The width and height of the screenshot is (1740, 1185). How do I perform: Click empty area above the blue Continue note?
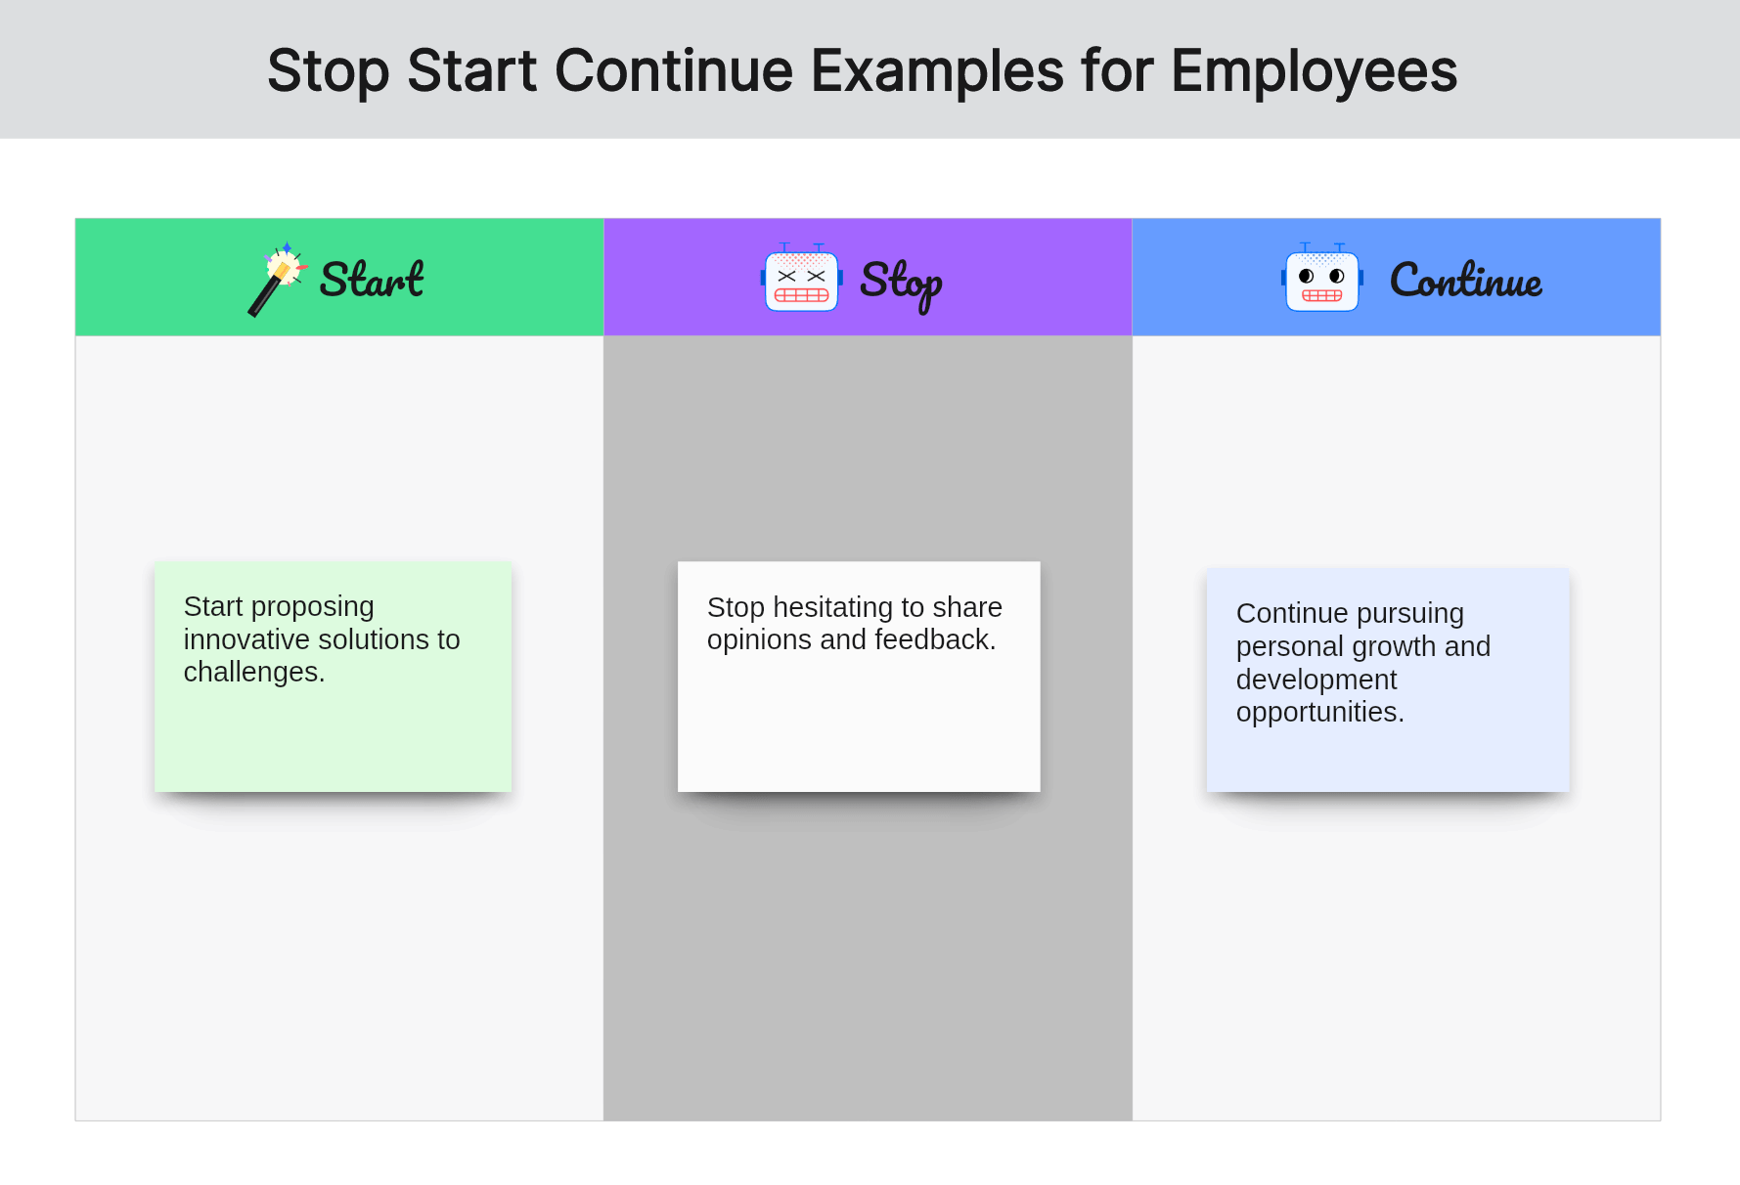coord(1396,450)
